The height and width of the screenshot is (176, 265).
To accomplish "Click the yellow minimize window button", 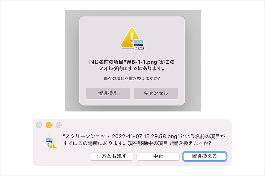I will click(x=49, y=125).
